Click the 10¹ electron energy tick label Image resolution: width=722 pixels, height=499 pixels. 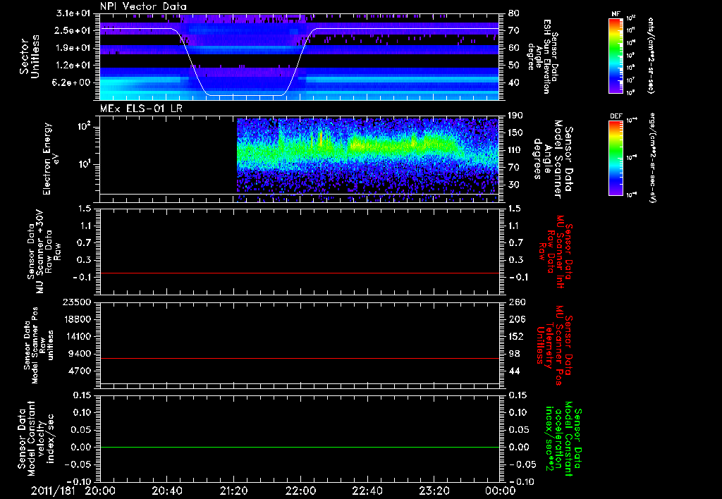[x=83, y=164]
